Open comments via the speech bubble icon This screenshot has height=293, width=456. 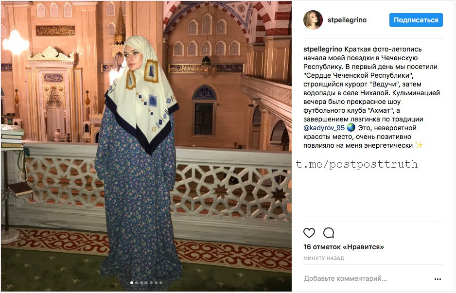[329, 233]
